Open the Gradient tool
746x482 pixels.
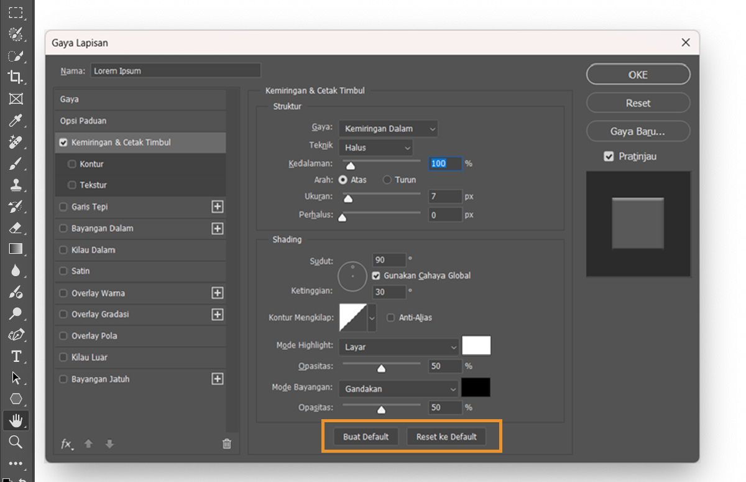click(x=16, y=247)
